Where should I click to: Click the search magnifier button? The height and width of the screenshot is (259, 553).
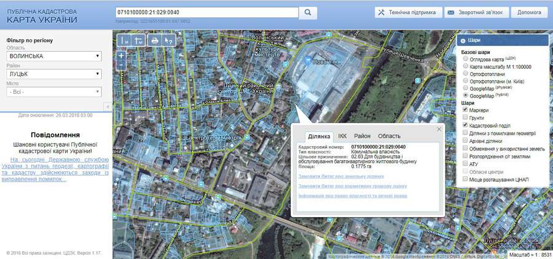tap(309, 12)
